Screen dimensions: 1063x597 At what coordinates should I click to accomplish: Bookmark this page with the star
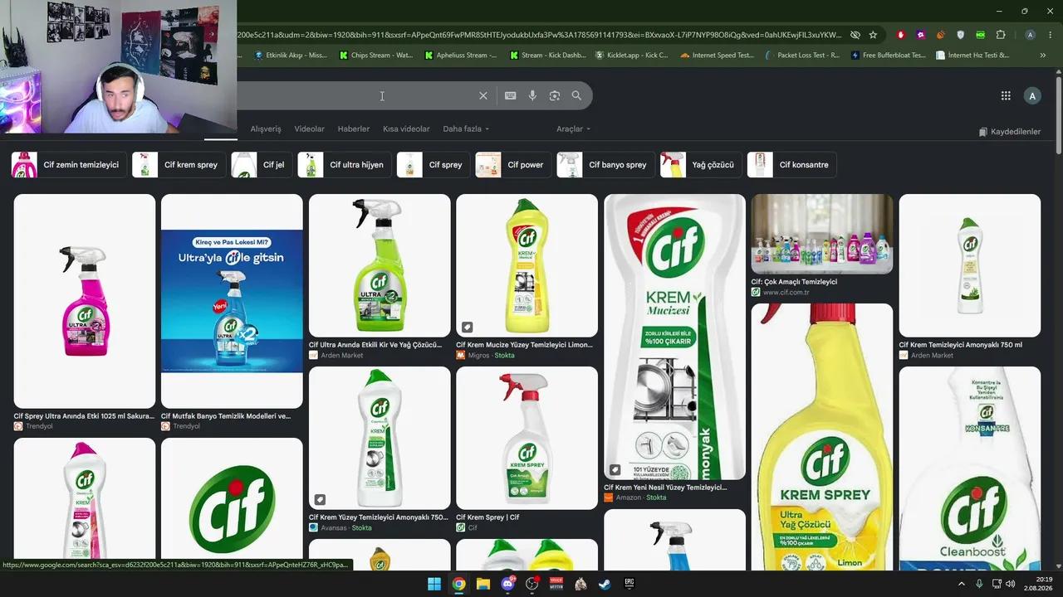[x=873, y=35]
